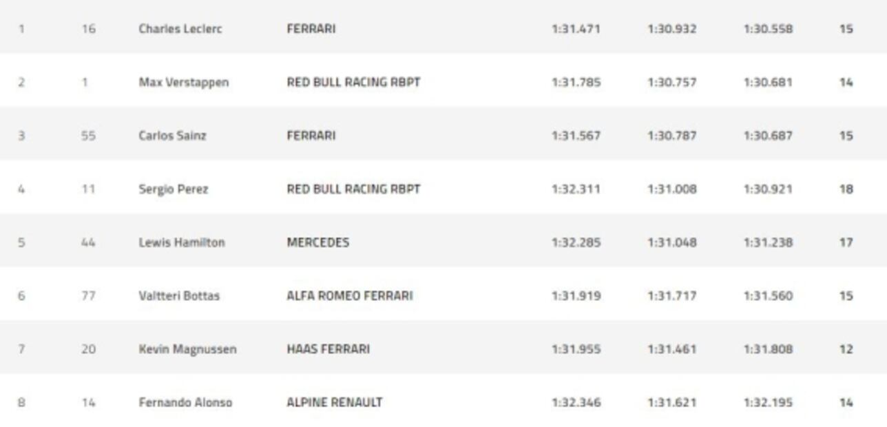Select the ALFA ROMEO FERRARI team
The height and width of the screenshot is (427, 887).
tap(350, 296)
